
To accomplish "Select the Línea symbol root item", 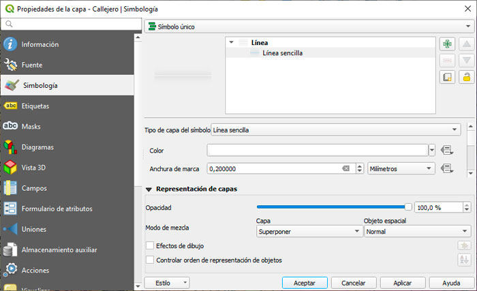I will (x=259, y=43).
